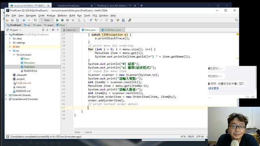Click the yellow warning marker on editor stripe

[x=237, y=34]
